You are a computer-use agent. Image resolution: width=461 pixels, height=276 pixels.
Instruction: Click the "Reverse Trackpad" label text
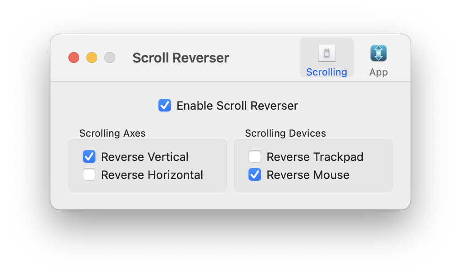click(x=315, y=157)
